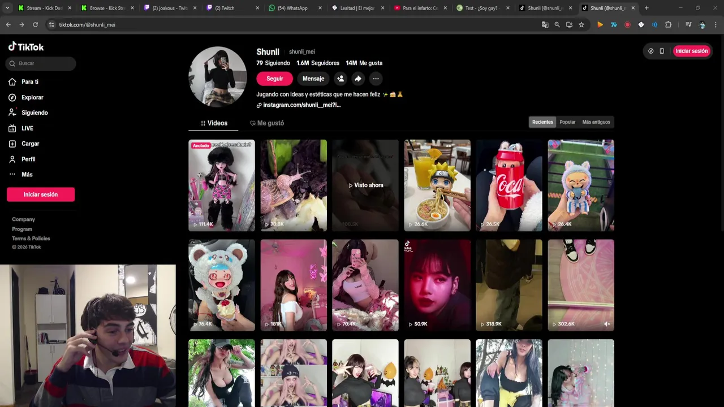This screenshot has width=724, height=407.
Task: Click the pink Seguir button
Action: [x=274, y=79]
